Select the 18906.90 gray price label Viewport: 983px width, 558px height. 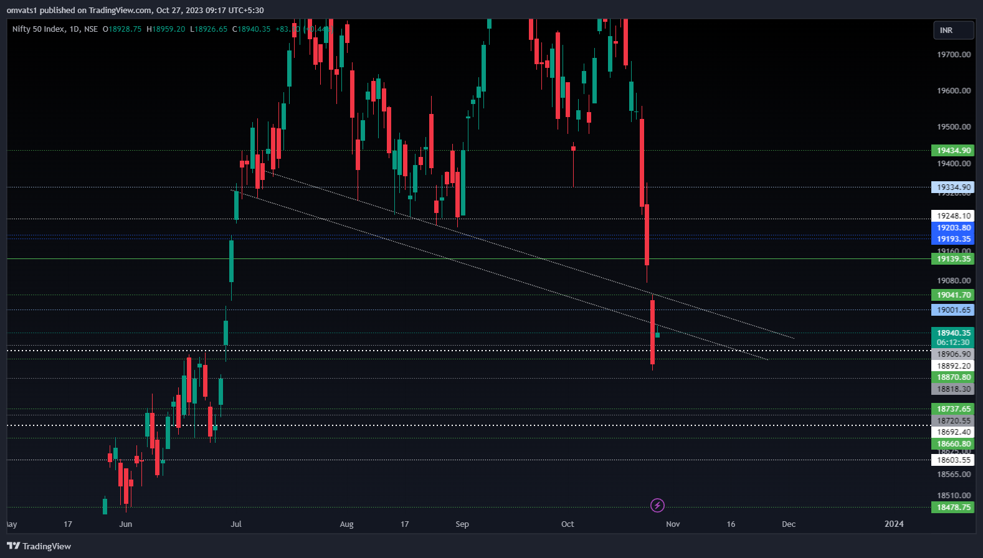pos(953,354)
